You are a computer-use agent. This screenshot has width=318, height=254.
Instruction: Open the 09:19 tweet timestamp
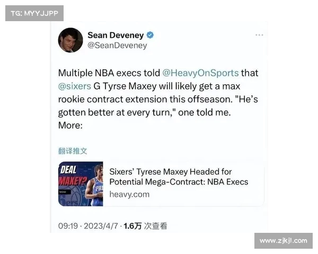(68, 226)
